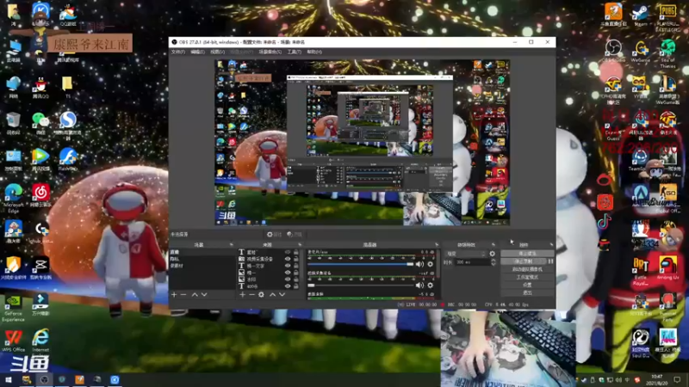Image resolution: width=689 pixels, height=387 pixels.
Task: Toggle lock on the last source row
Action: point(296,286)
